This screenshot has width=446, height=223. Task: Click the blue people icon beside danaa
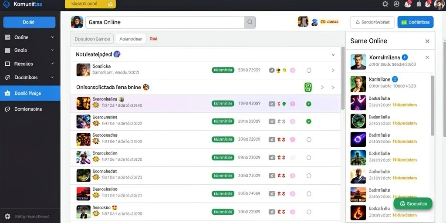click(x=314, y=22)
